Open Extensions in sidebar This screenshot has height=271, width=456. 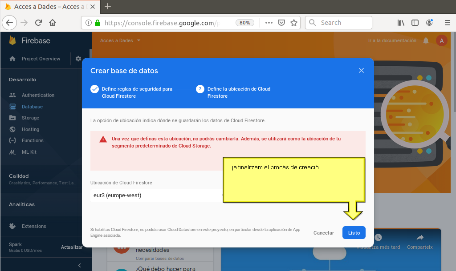[x=34, y=226]
